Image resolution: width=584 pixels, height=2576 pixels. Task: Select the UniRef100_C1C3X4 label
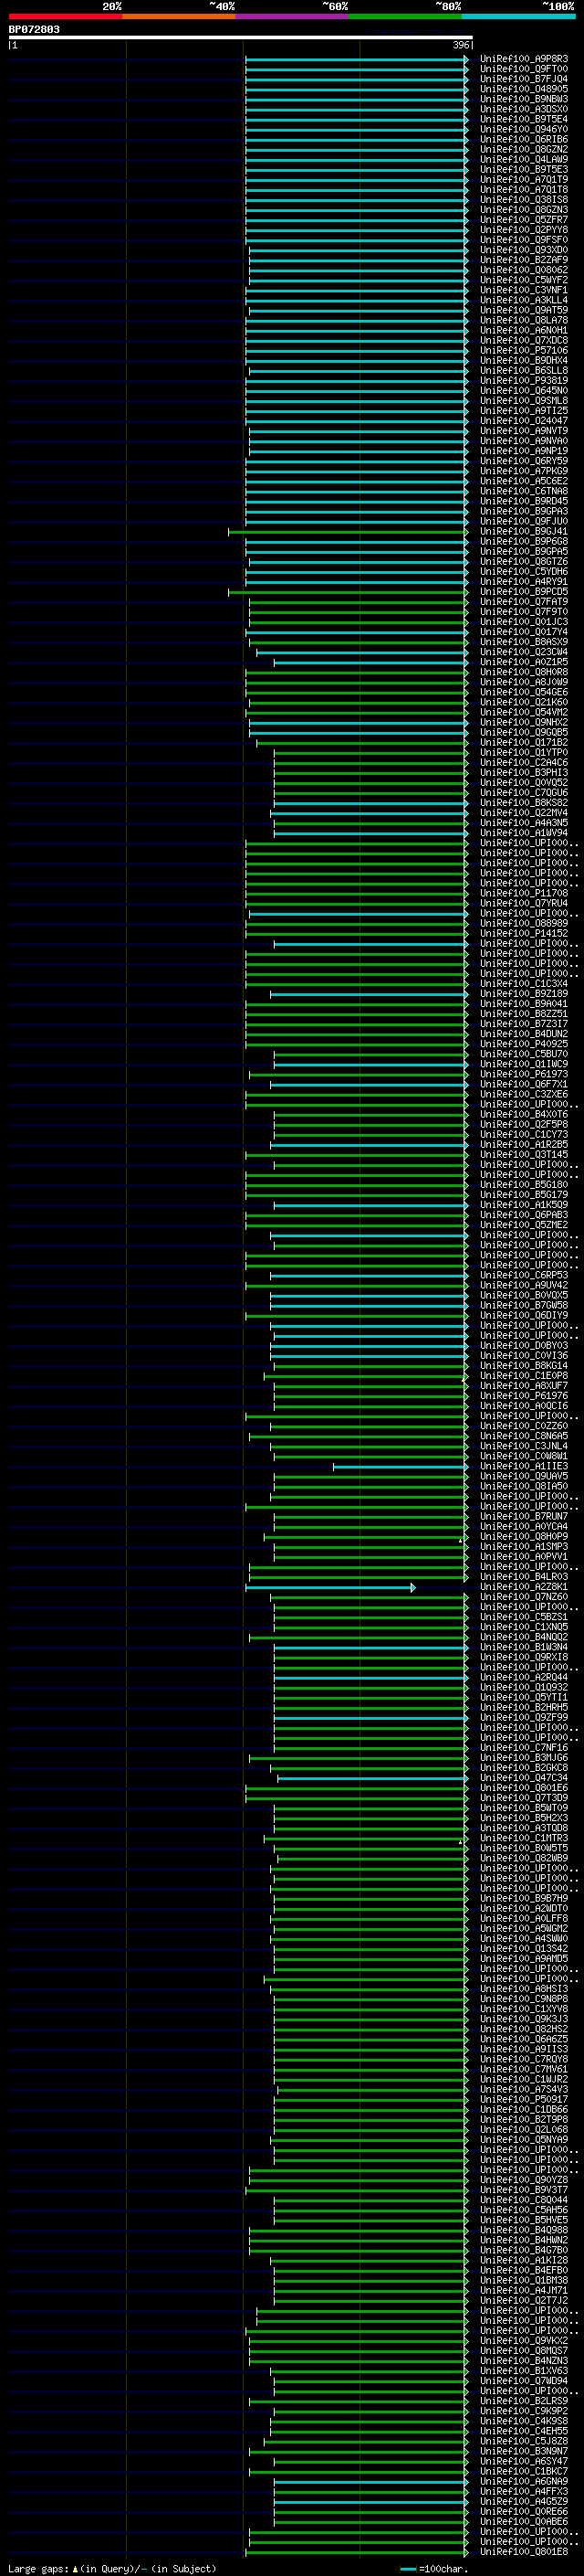[x=524, y=984]
